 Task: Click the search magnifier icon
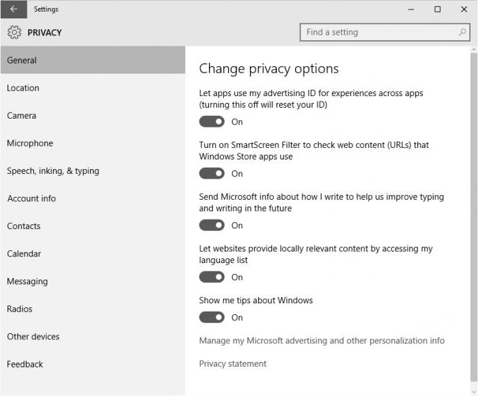pyautogui.click(x=462, y=32)
